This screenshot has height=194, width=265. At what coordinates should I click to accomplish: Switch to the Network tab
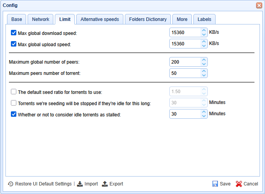(x=40, y=19)
